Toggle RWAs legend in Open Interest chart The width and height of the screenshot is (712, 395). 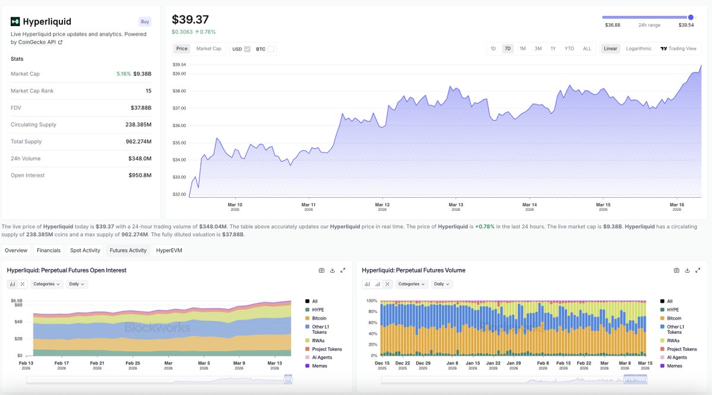coord(315,340)
